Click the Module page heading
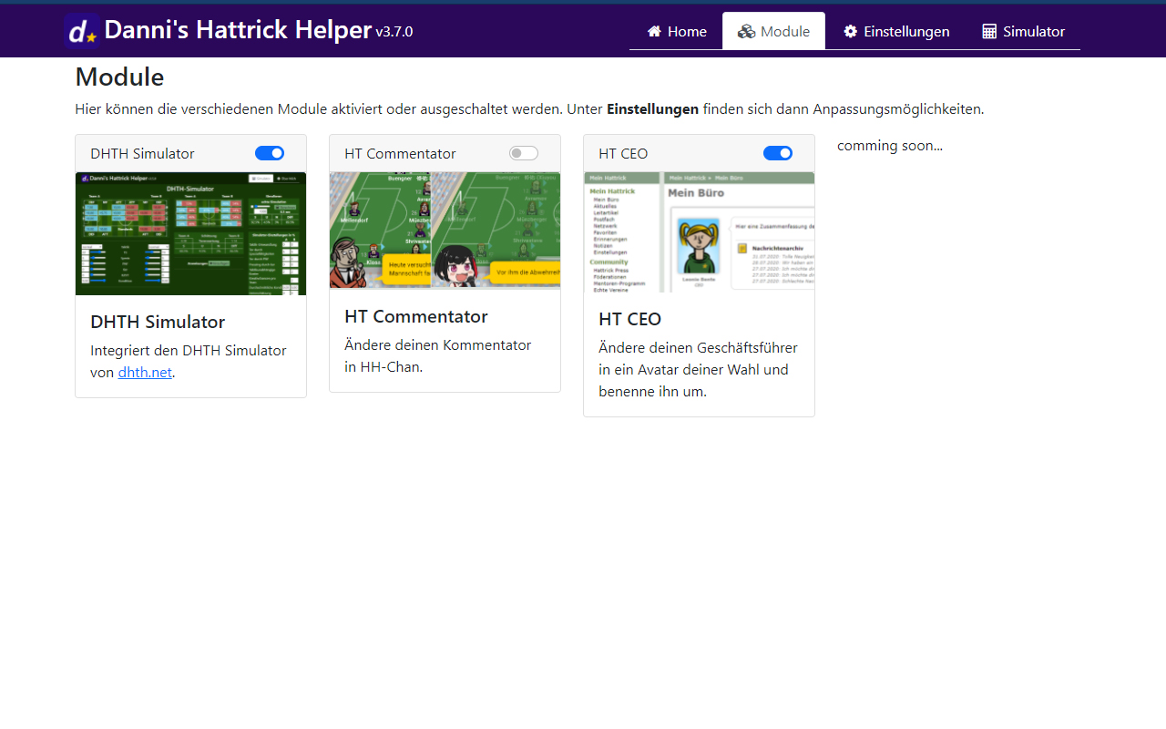Screen dimensions: 1166x729 pos(119,77)
